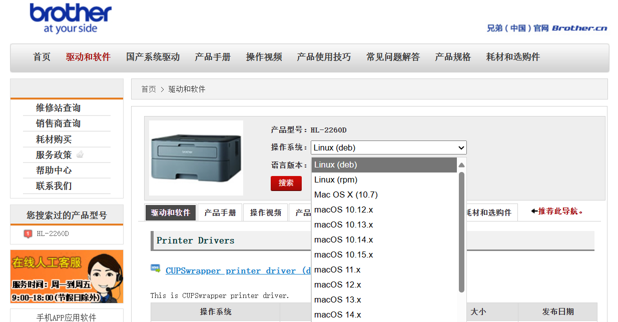
Task: Choose macOS 10.13.x option
Action: 384,225
